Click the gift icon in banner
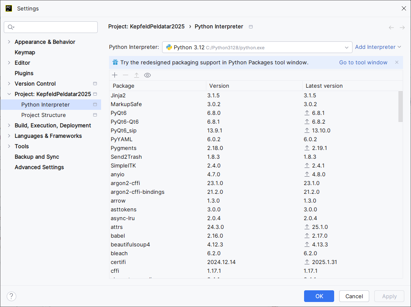411x307 pixels. coord(115,62)
